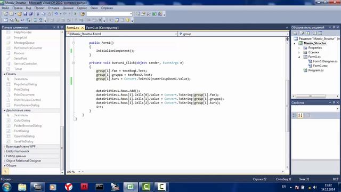Click the Copy toolbar icon
The width and height of the screenshot is (341, 192).
click(x=44, y=14)
